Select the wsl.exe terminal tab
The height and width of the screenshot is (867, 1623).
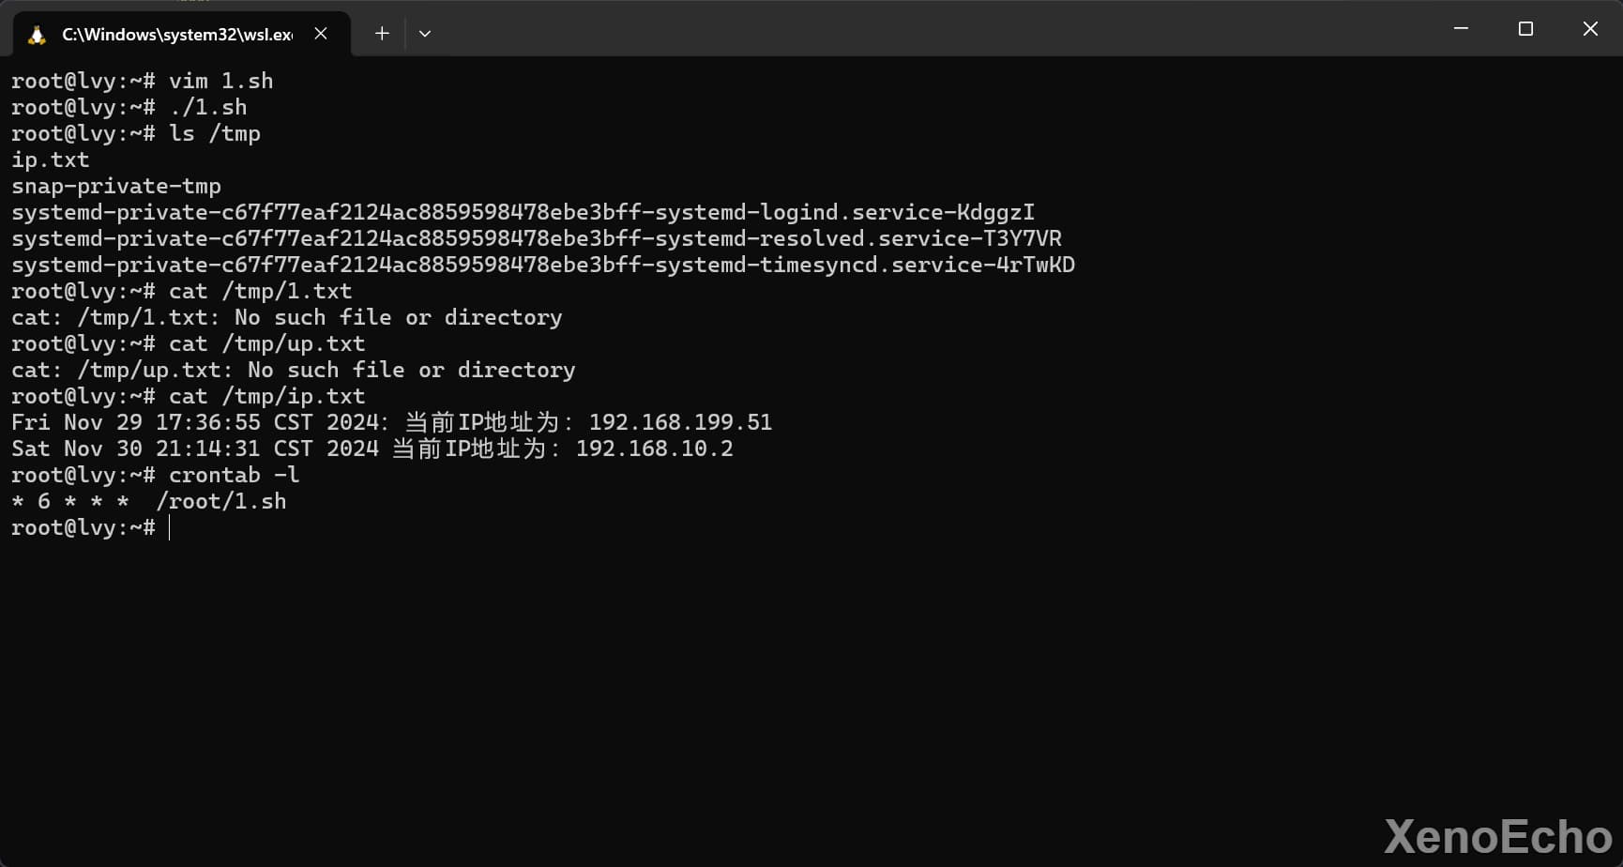176,35
